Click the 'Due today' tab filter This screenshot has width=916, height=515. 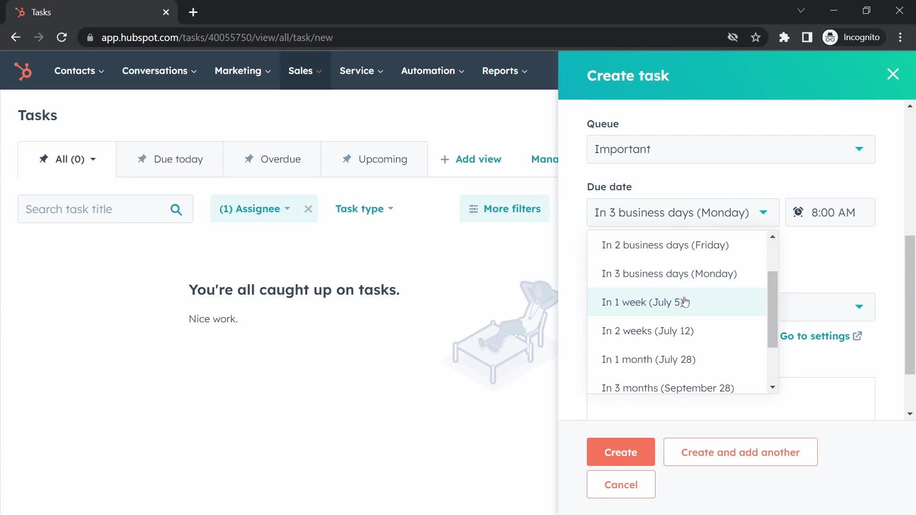tap(170, 159)
